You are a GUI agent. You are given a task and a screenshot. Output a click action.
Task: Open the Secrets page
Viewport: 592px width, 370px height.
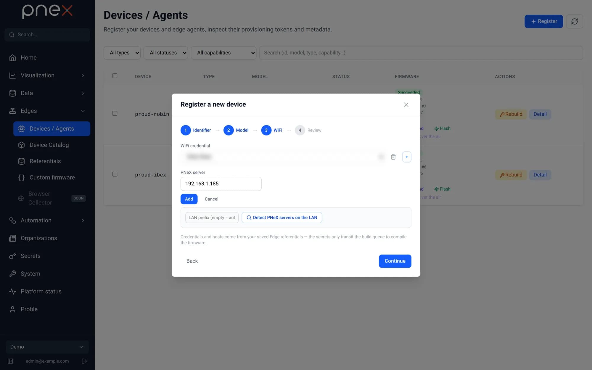click(47, 256)
